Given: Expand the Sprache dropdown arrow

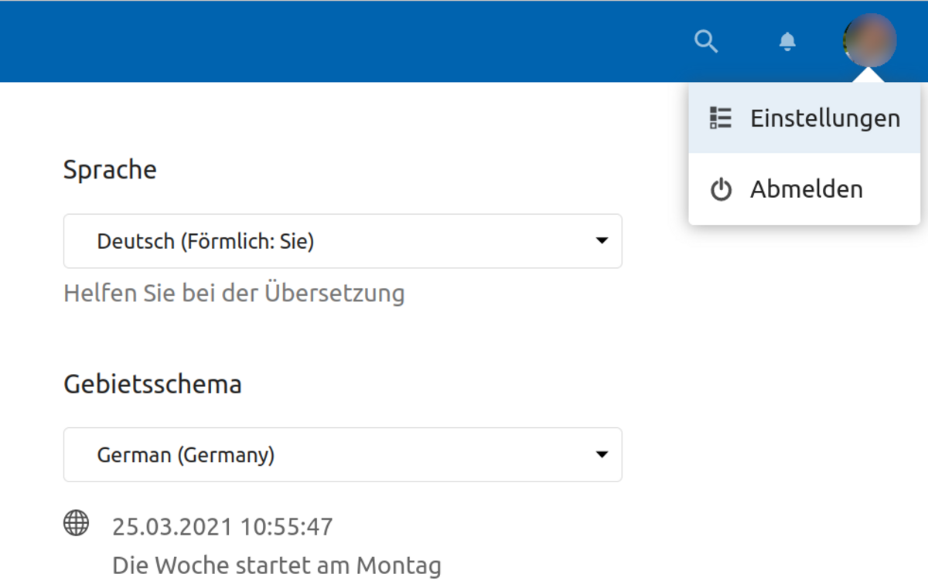Looking at the screenshot, I should click(602, 241).
